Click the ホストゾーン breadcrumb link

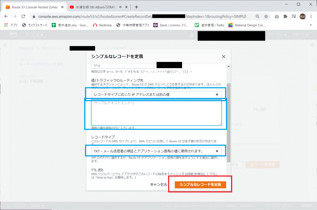[52, 48]
